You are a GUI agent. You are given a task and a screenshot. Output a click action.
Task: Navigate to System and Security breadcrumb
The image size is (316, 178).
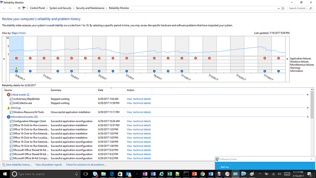pos(60,8)
